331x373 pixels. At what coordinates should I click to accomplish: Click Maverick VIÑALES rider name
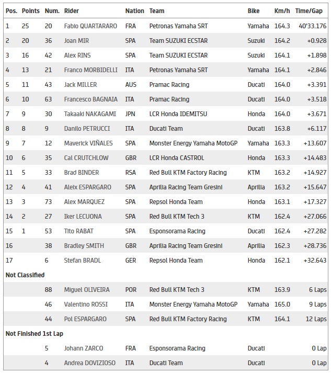click(x=85, y=143)
